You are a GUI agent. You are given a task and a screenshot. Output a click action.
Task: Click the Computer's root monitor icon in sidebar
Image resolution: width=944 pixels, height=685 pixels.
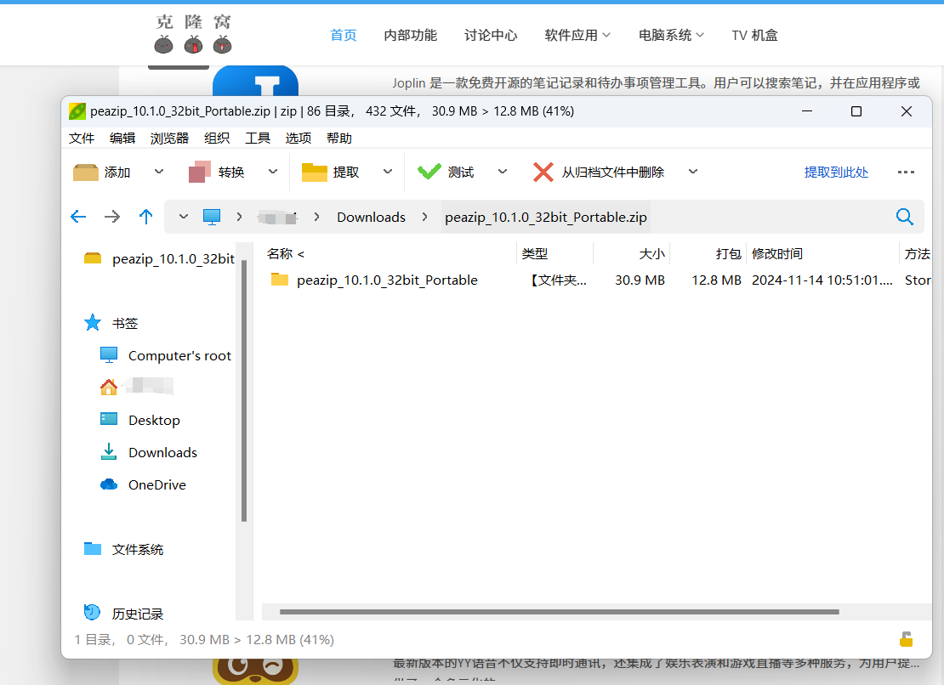point(109,355)
